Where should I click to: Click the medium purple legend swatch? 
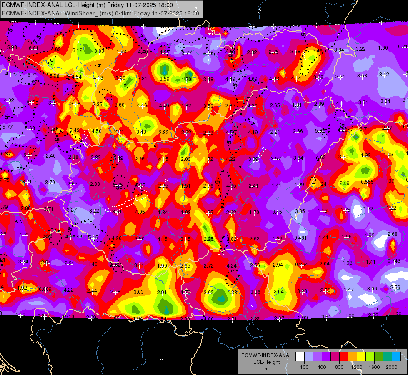pos(318,357)
